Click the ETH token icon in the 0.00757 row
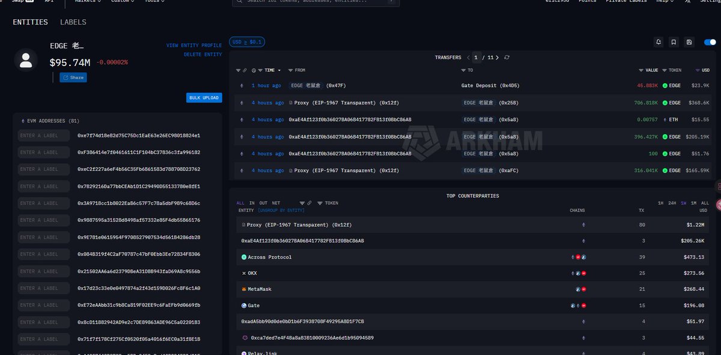721x355 pixels. click(665, 120)
